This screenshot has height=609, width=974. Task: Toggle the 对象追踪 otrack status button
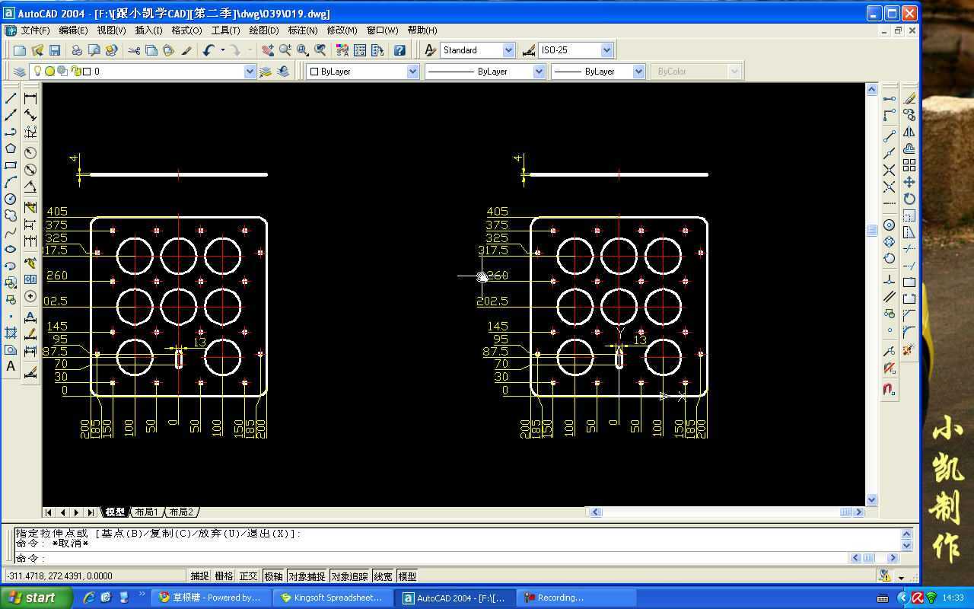(x=350, y=576)
